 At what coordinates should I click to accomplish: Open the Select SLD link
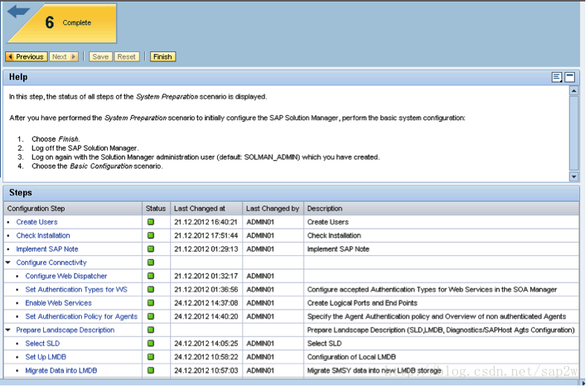coord(42,344)
